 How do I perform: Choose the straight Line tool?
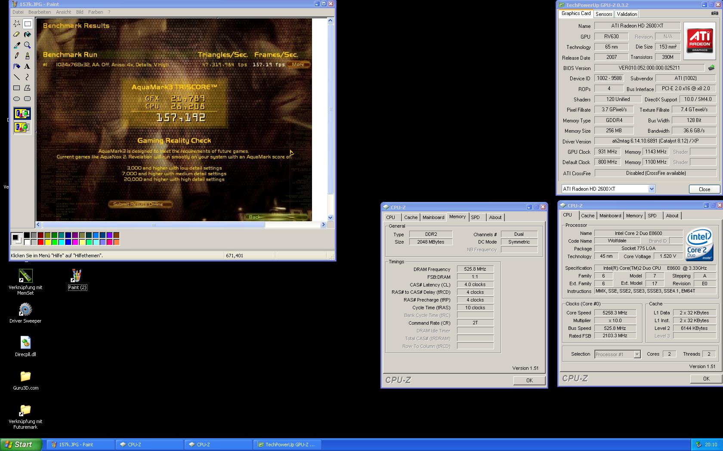(x=17, y=77)
